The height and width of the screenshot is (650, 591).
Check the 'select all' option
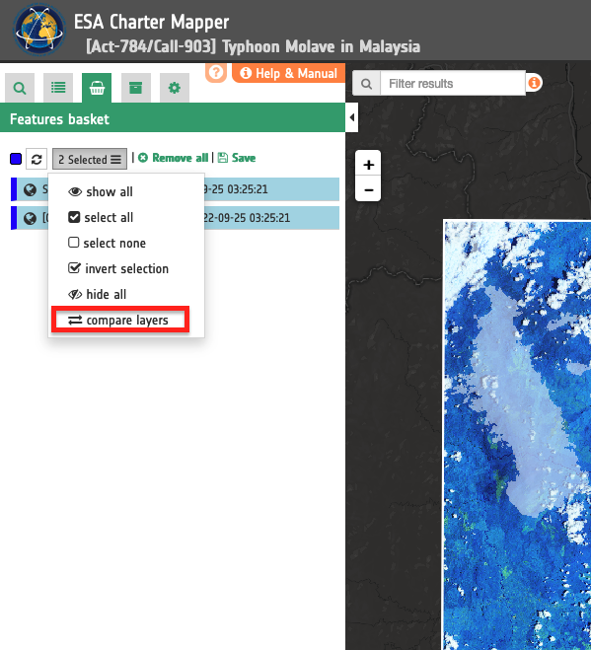click(101, 217)
